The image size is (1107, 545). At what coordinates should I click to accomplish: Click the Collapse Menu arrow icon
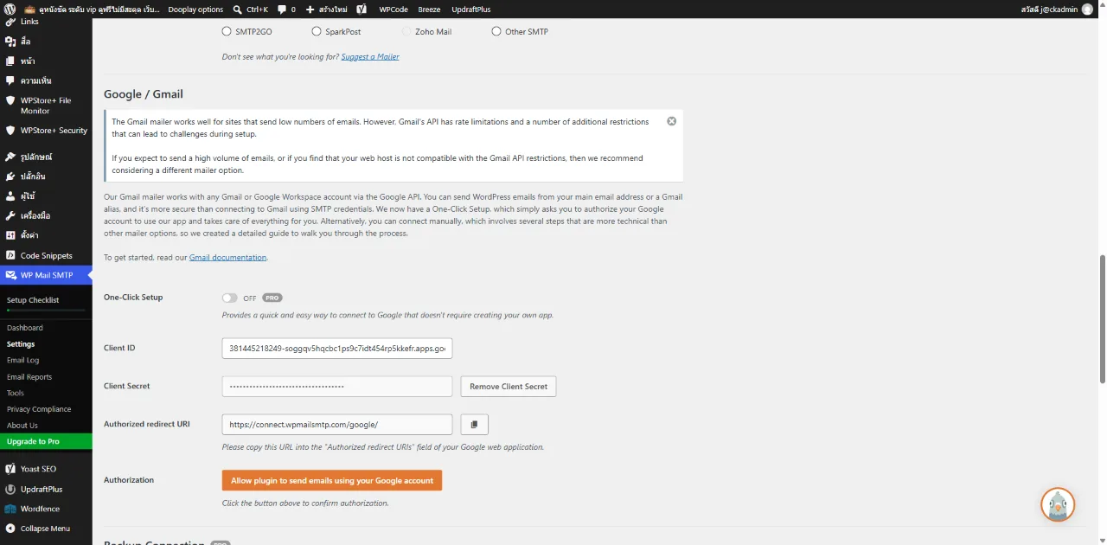point(10,529)
